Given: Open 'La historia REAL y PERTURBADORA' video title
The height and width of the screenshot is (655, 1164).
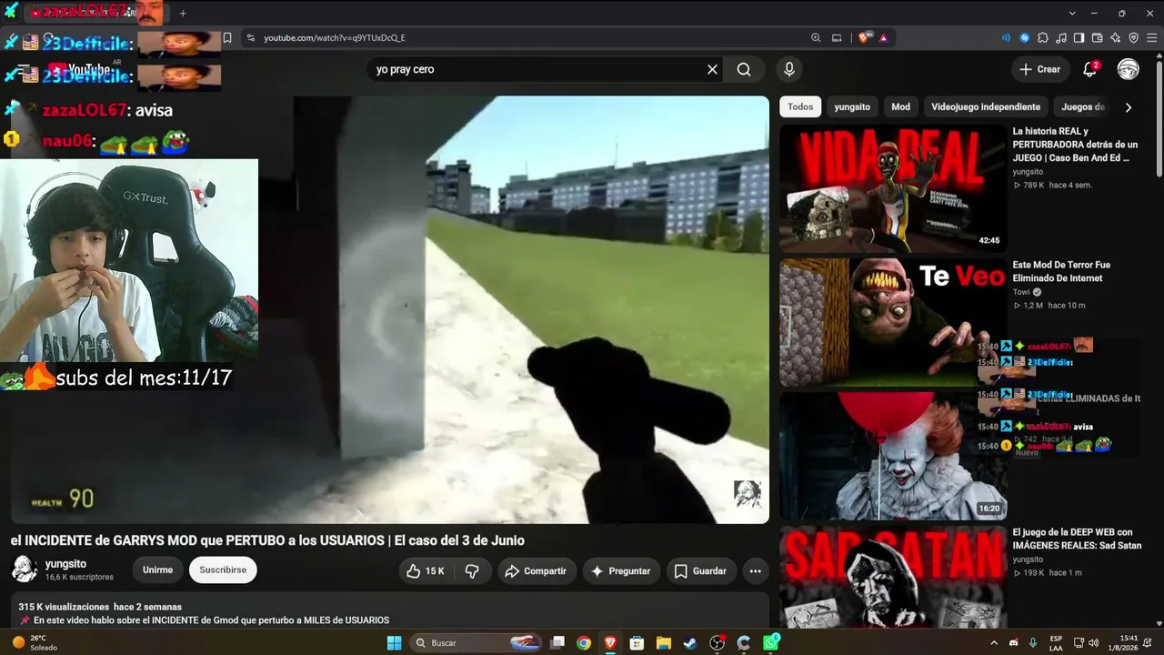Looking at the screenshot, I should click(1075, 145).
